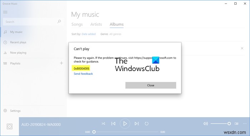
Task: Go to Now playing view
Action: [x=18, y=53]
